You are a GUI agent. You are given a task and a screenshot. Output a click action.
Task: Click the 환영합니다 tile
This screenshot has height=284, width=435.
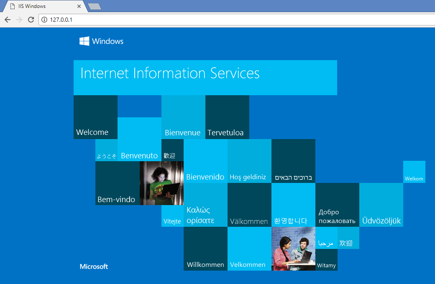293,205
